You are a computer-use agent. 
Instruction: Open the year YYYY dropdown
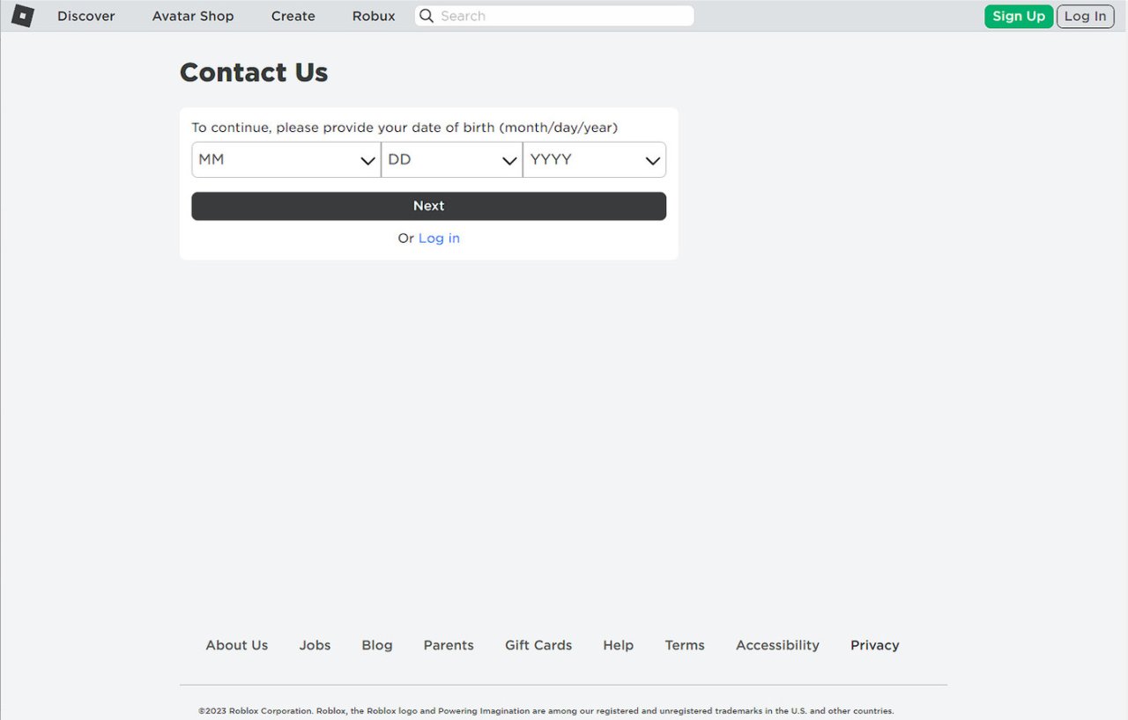click(594, 160)
